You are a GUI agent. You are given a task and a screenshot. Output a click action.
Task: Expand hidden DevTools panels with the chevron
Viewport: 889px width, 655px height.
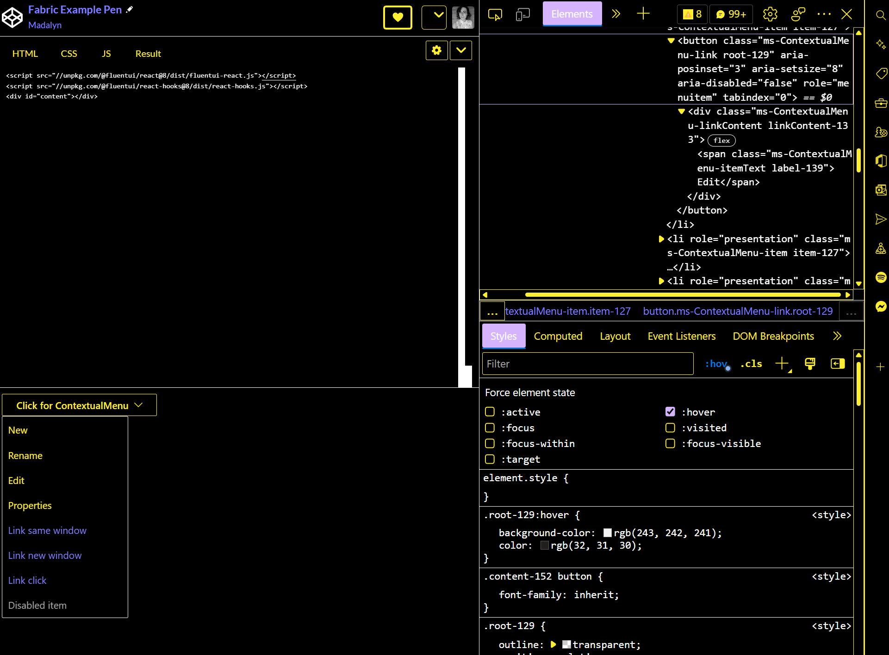coord(616,14)
